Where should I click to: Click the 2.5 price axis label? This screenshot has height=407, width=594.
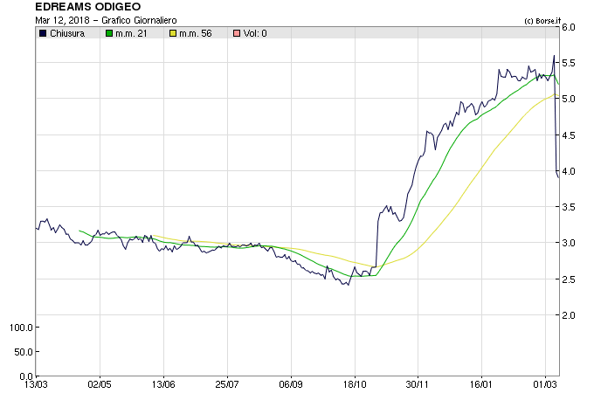pos(569,279)
